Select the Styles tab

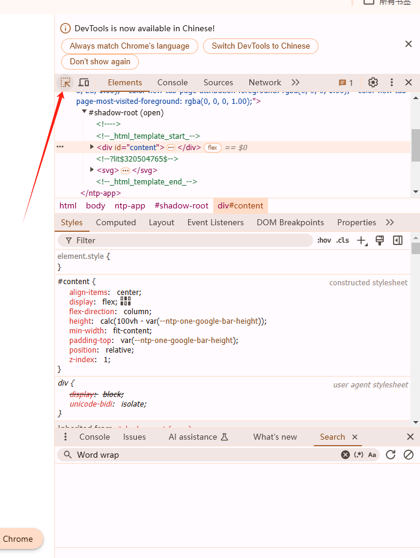[72, 222]
